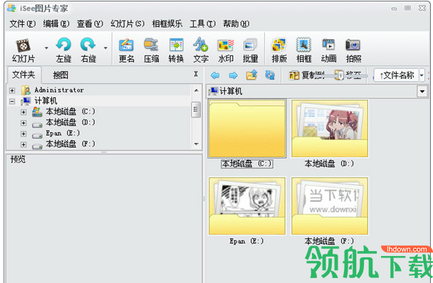Click the folder tree scrollbar thumb
433x283 pixels.
[x=196, y=110]
